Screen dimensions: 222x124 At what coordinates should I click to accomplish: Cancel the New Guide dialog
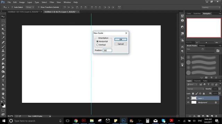tap(121, 44)
